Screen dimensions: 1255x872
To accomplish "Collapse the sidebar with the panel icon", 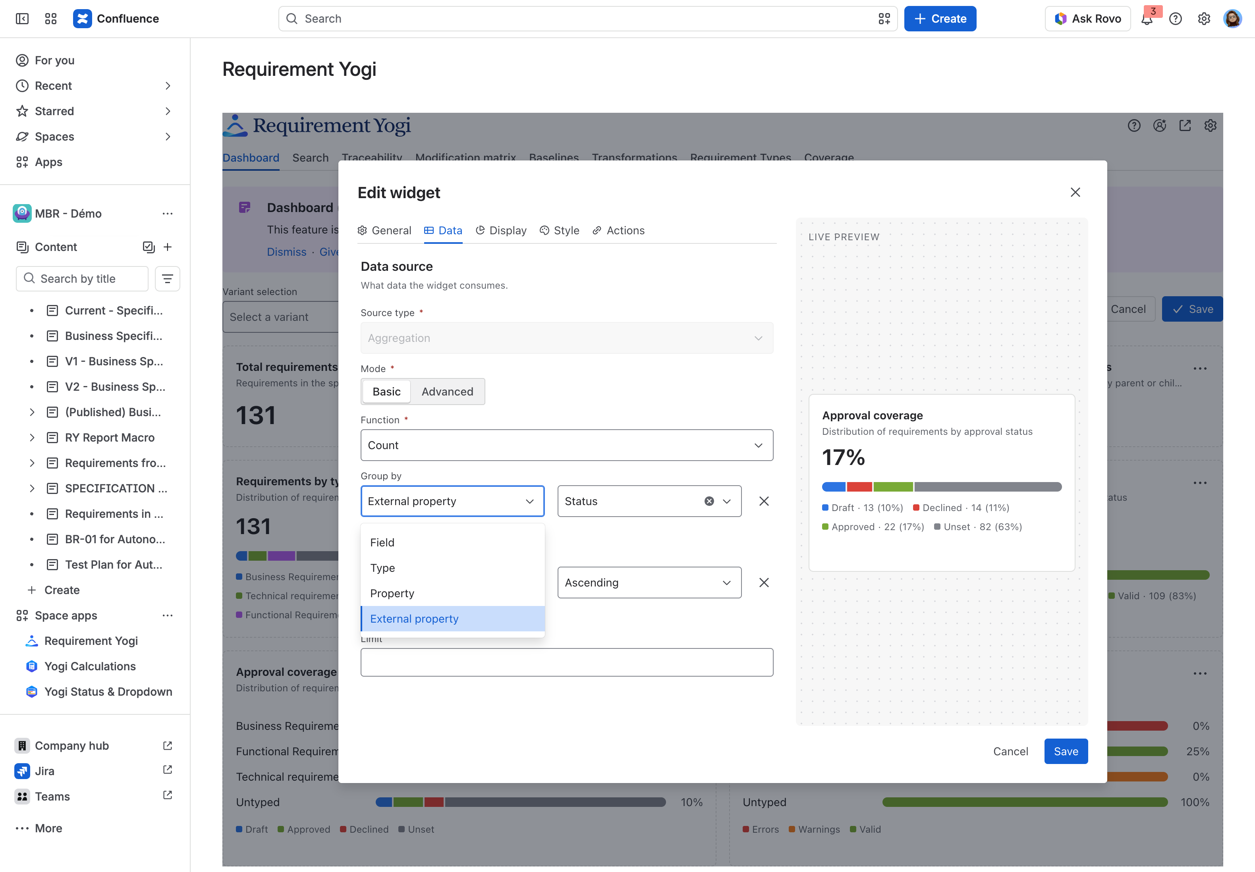I will [22, 19].
